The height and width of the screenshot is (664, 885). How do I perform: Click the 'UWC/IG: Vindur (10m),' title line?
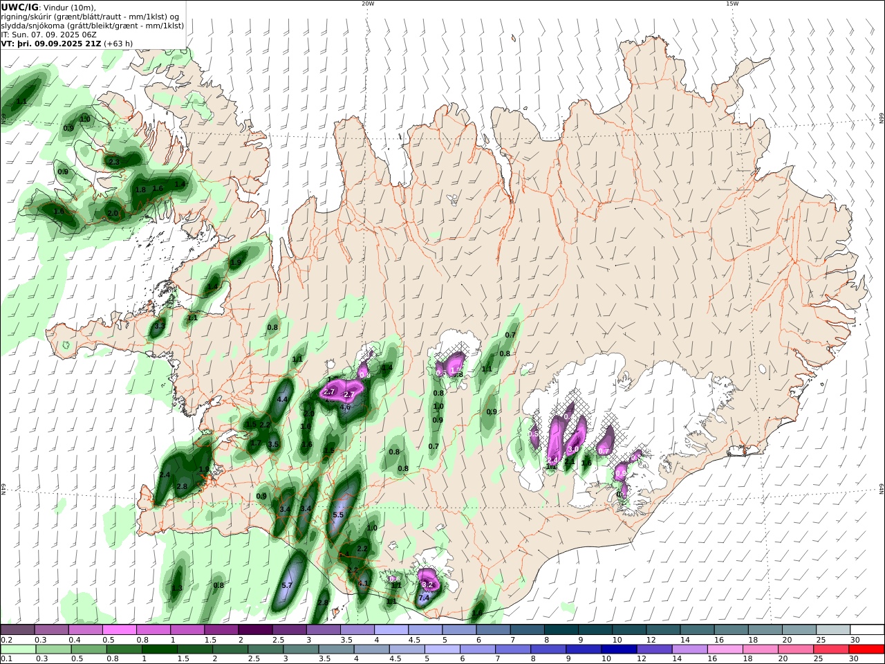[x=48, y=7]
